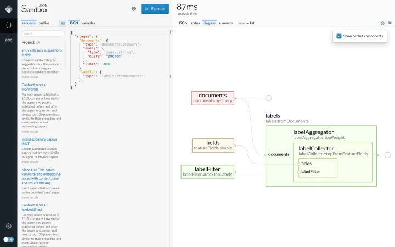Open the JSON Sandbox curly-braces sidebar icon
This screenshot has height=247, width=395.
coord(9,25)
